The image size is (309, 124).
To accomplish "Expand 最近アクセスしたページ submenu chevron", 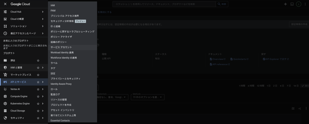I will 43,33.
